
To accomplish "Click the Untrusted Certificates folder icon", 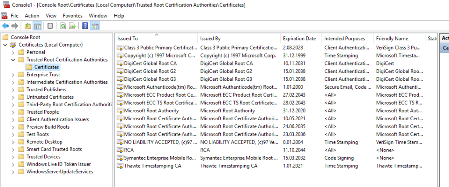I will pyautogui.click(x=21, y=97).
